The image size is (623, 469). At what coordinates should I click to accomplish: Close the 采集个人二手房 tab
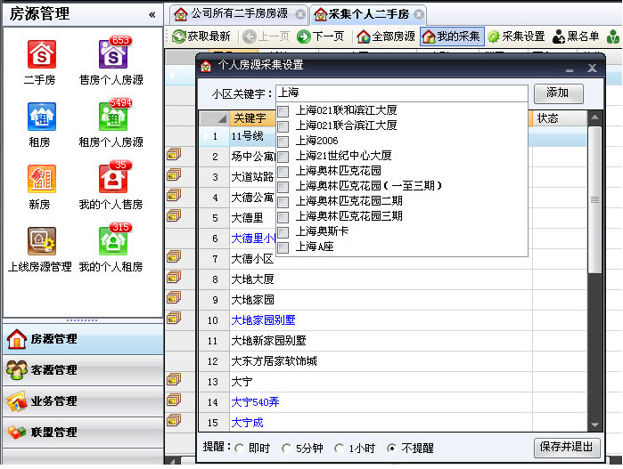point(419,14)
